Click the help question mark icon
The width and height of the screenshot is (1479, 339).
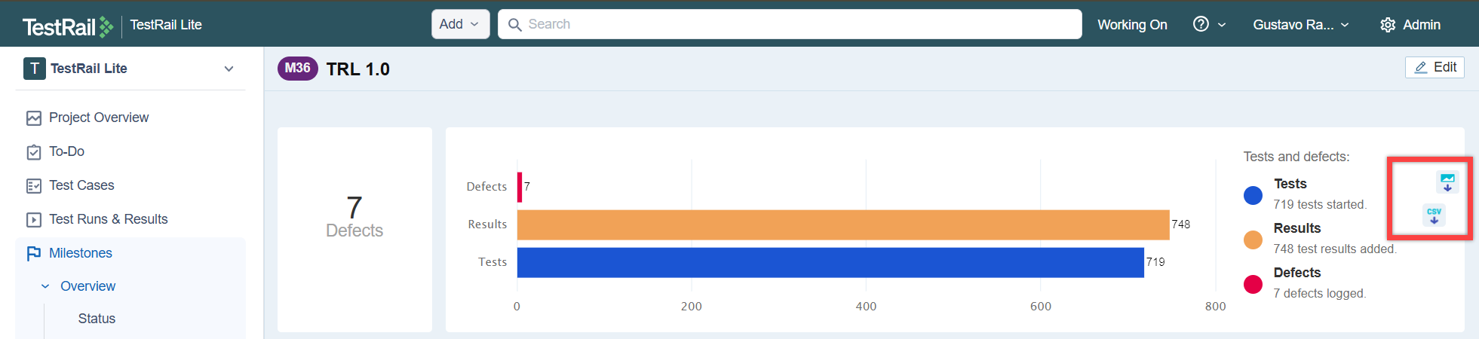[1201, 24]
